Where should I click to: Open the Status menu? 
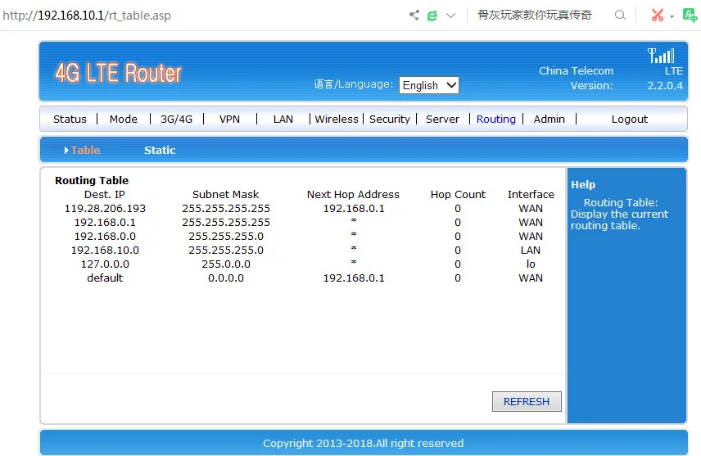tap(70, 119)
